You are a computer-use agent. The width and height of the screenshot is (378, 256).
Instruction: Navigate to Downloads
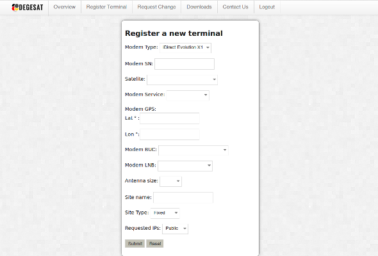click(199, 7)
